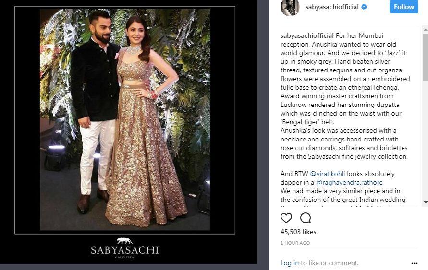Click the caption scrollbar thumb
The image size is (428, 270).
(x=426, y=57)
